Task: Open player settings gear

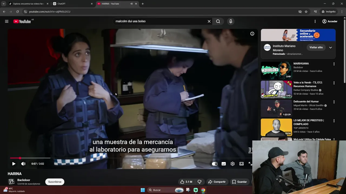Action: coord(232,164)
